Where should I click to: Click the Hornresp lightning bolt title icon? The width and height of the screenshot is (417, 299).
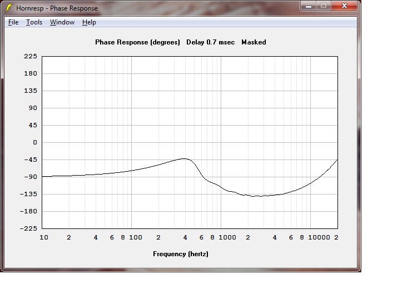pyautogui.click(x=9, y=8)
